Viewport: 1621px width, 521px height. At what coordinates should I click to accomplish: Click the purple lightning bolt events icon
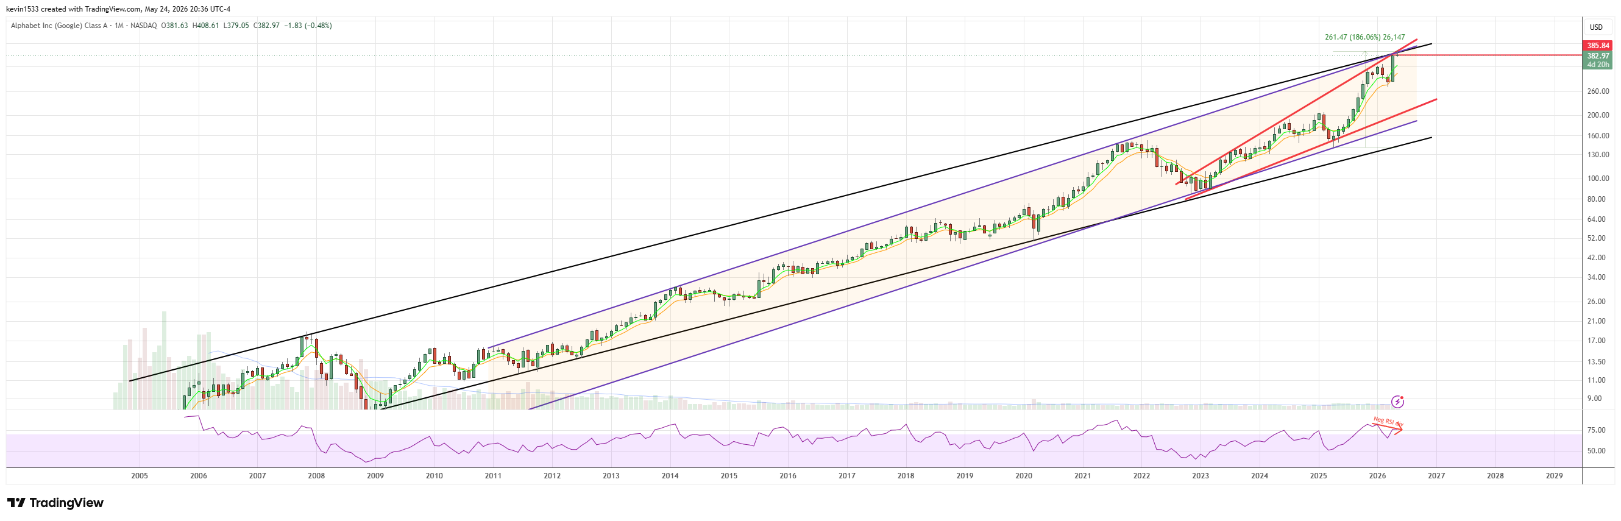point(1397,402)
